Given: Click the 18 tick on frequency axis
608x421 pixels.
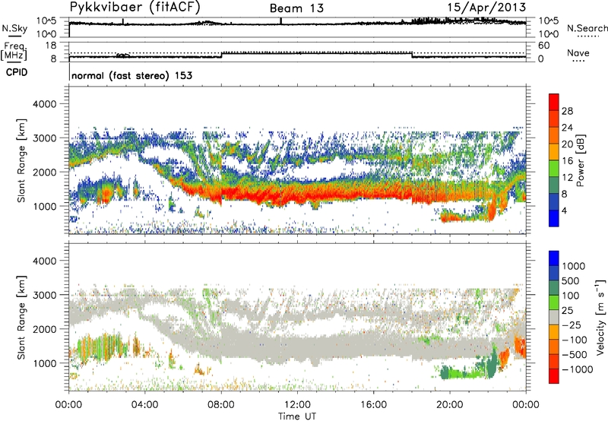Looking at the screenshot, I should [x=51, y=46].
